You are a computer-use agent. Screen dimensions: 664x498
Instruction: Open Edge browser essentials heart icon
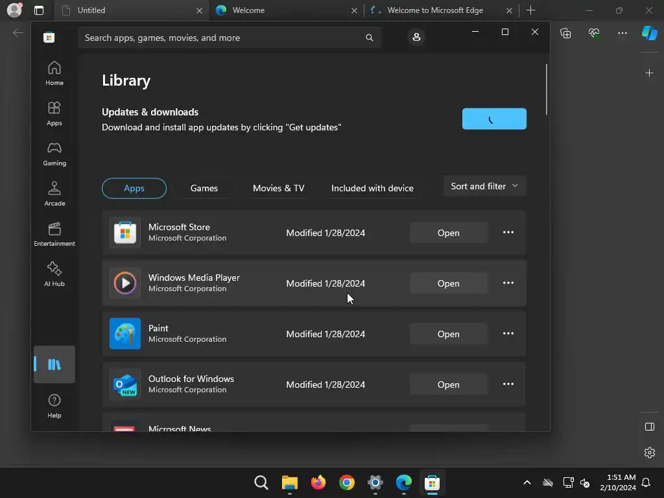[594, 32]
